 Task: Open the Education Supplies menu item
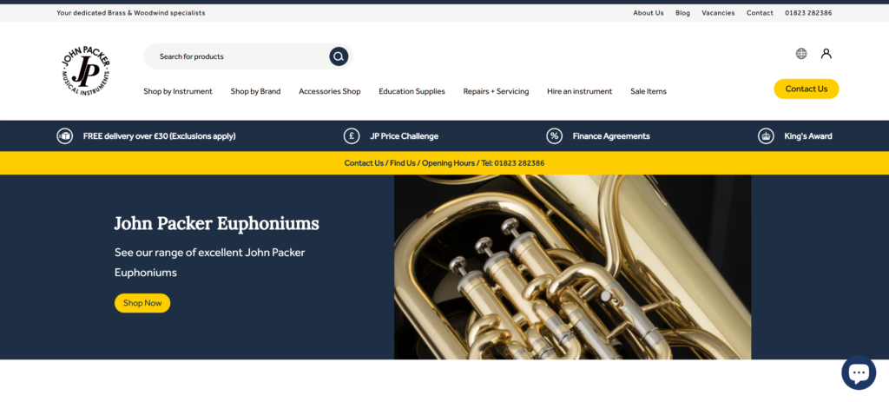(412, 91)
